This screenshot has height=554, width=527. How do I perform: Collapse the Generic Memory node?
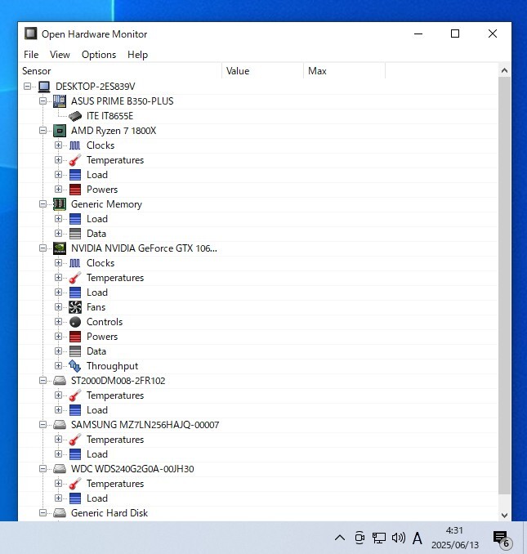point(42,203)
